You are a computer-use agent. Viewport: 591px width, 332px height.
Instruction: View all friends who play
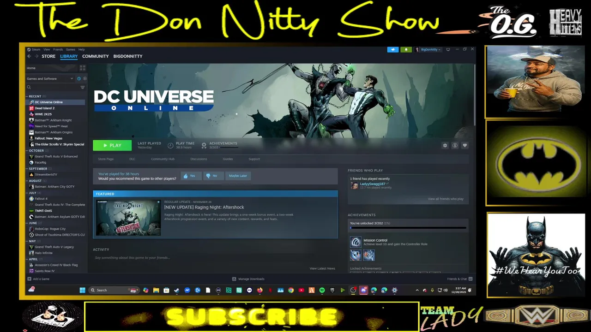tap(446, 199)
